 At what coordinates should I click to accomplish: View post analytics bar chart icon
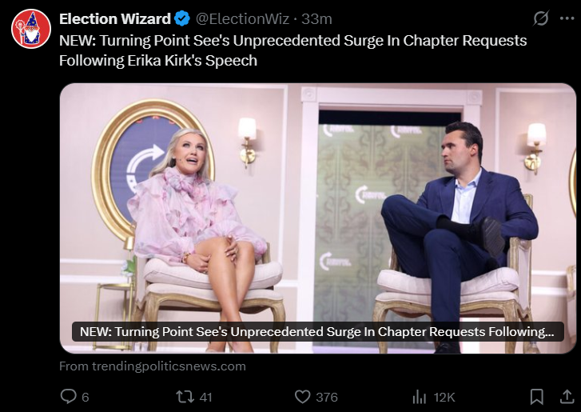click(419, 397)
